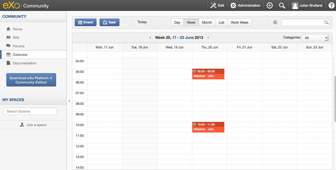Click the MY SPACES heading
Image resolution: width=336 pixels, height=170 pixels.
(13, 100)
